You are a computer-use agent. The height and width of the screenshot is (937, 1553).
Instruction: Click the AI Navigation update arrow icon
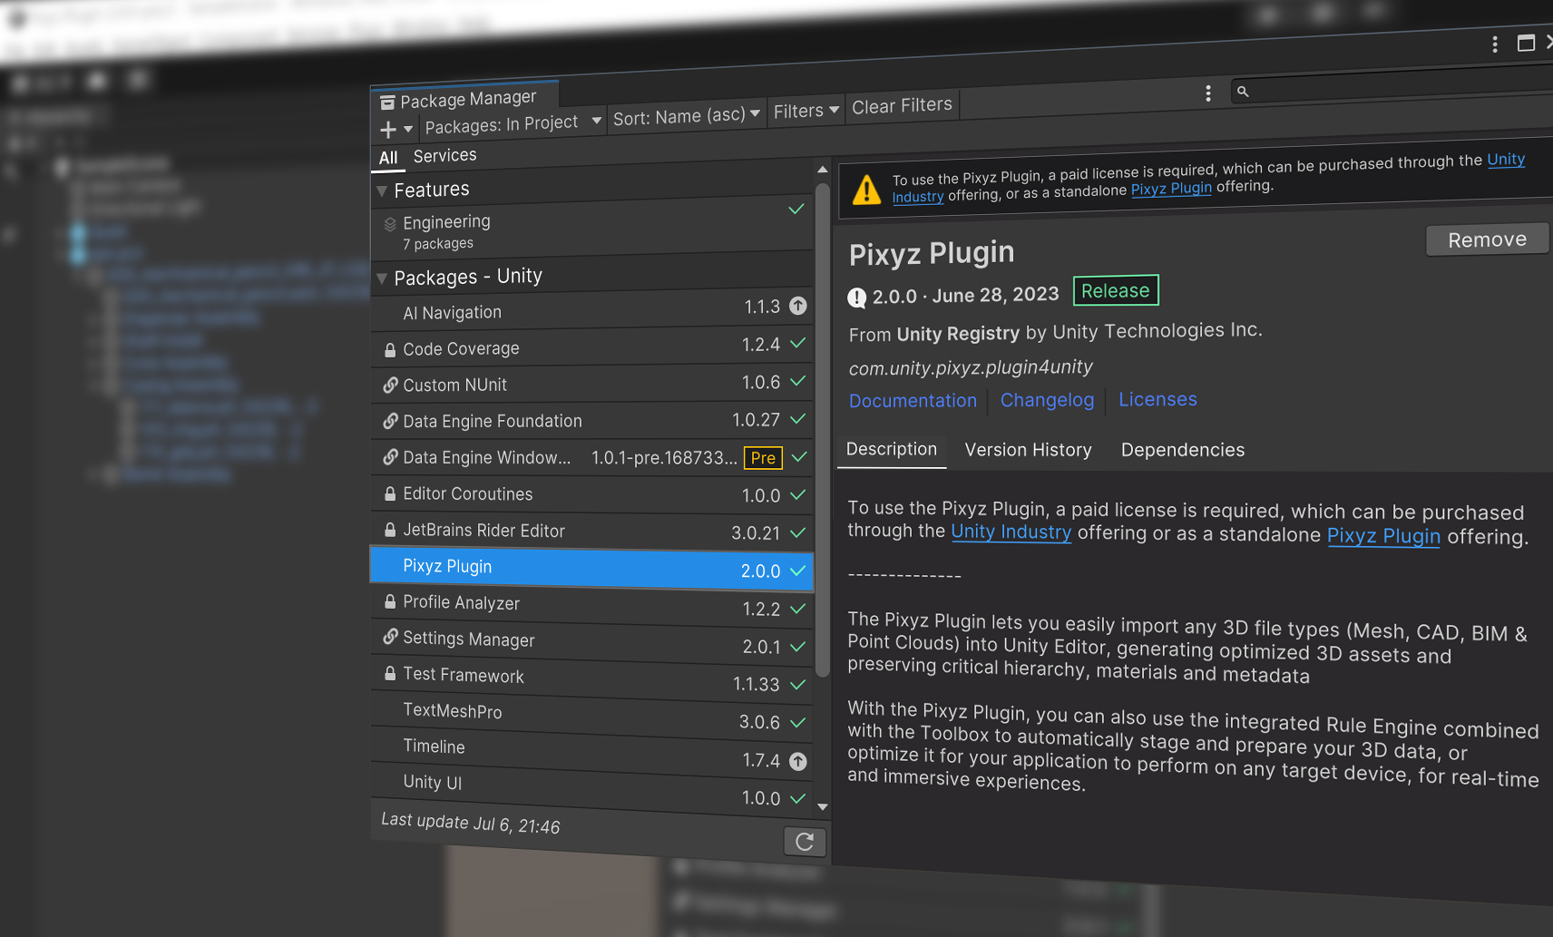(x=798, y=306)
